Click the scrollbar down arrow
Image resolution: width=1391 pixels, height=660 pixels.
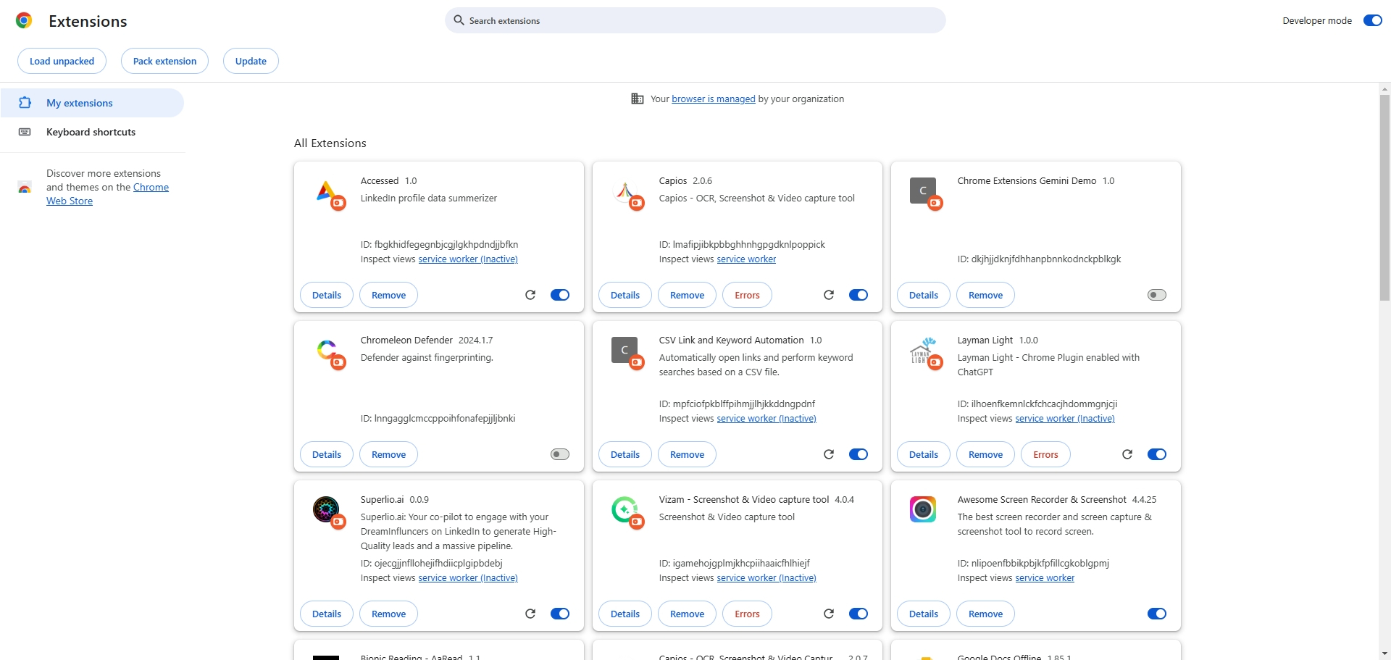[1384, 653]
